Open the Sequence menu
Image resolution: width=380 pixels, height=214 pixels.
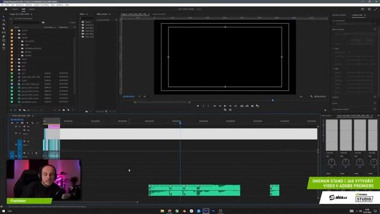20,5
